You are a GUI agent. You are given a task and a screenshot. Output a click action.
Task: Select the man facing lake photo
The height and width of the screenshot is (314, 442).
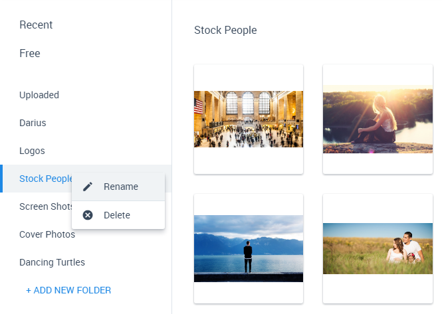click(249, 249)
